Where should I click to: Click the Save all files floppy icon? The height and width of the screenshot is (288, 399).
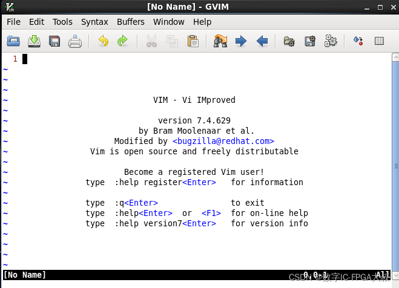pos(54,41)
